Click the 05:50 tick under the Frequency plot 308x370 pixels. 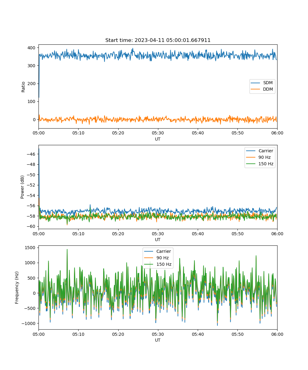(x=237, y=334)
